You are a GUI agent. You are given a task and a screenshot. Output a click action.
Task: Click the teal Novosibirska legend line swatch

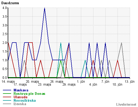(7, 100)
